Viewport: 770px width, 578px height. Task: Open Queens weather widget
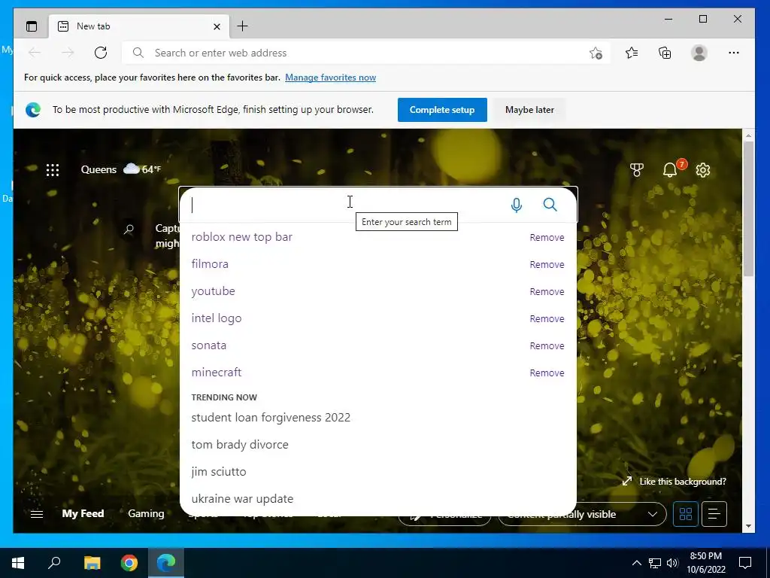coord(121,169)
